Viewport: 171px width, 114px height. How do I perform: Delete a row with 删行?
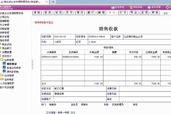coord(91,13)
